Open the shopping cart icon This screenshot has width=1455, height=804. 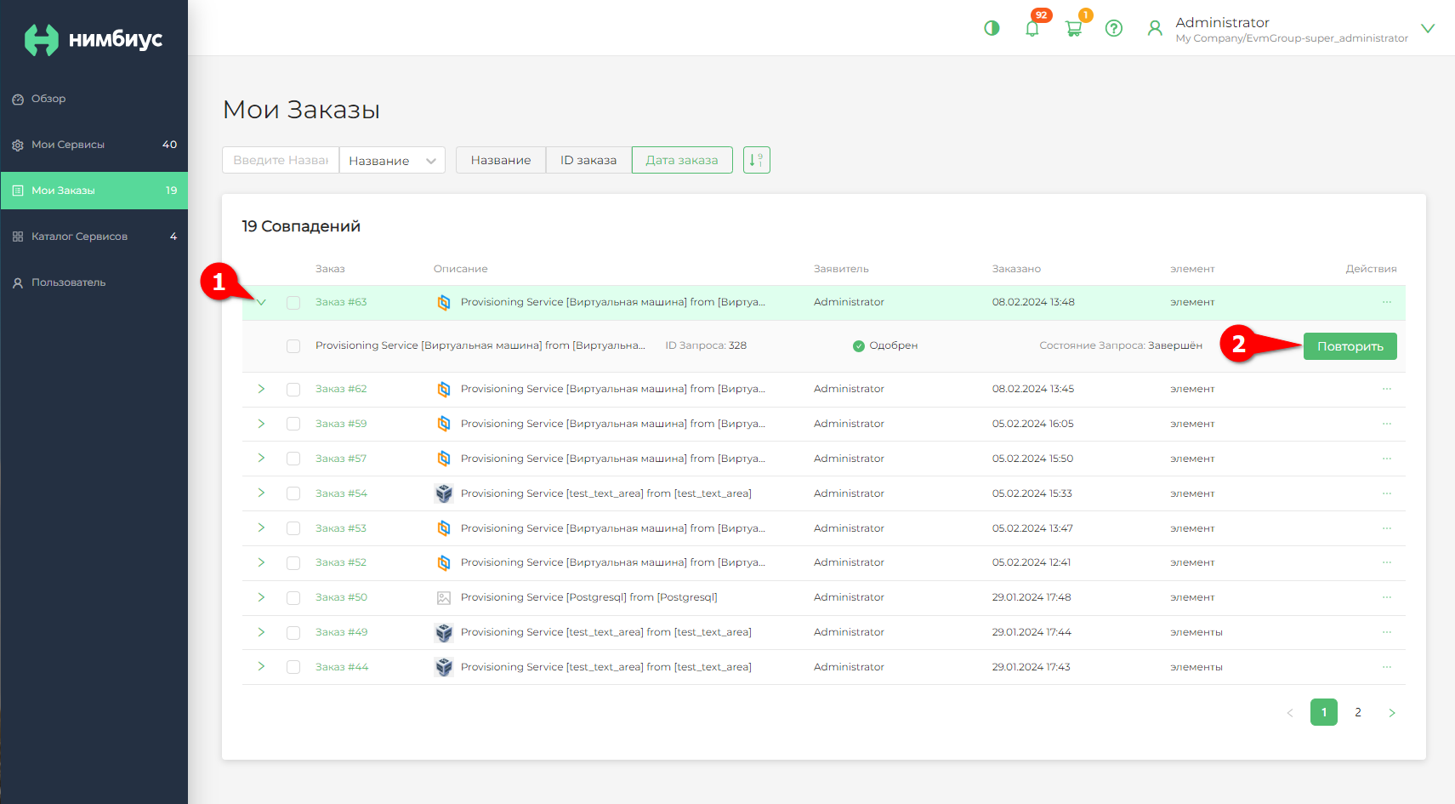click(x=1073, y=28)
